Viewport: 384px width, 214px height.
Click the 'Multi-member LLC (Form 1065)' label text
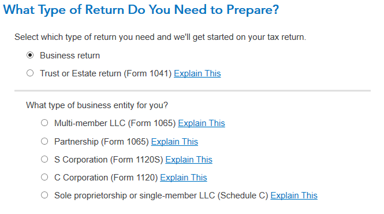tap(115, 123)
